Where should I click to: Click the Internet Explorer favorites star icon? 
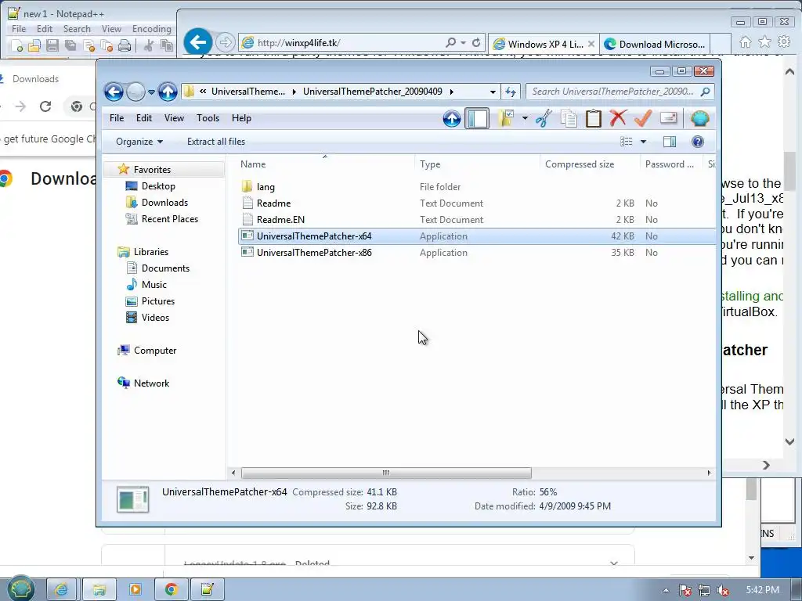click(764, 42)
